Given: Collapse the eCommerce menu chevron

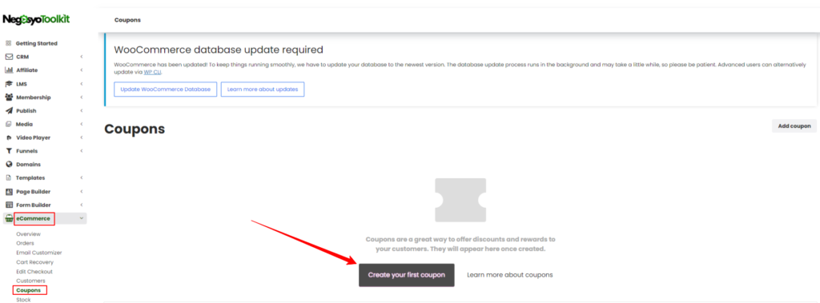Looking at the screenshot, I should tap(81, 219).
